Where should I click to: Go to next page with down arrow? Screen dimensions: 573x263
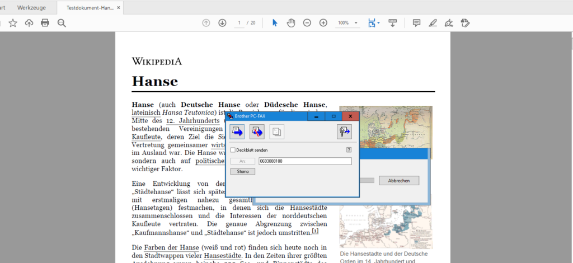[222, 23]
